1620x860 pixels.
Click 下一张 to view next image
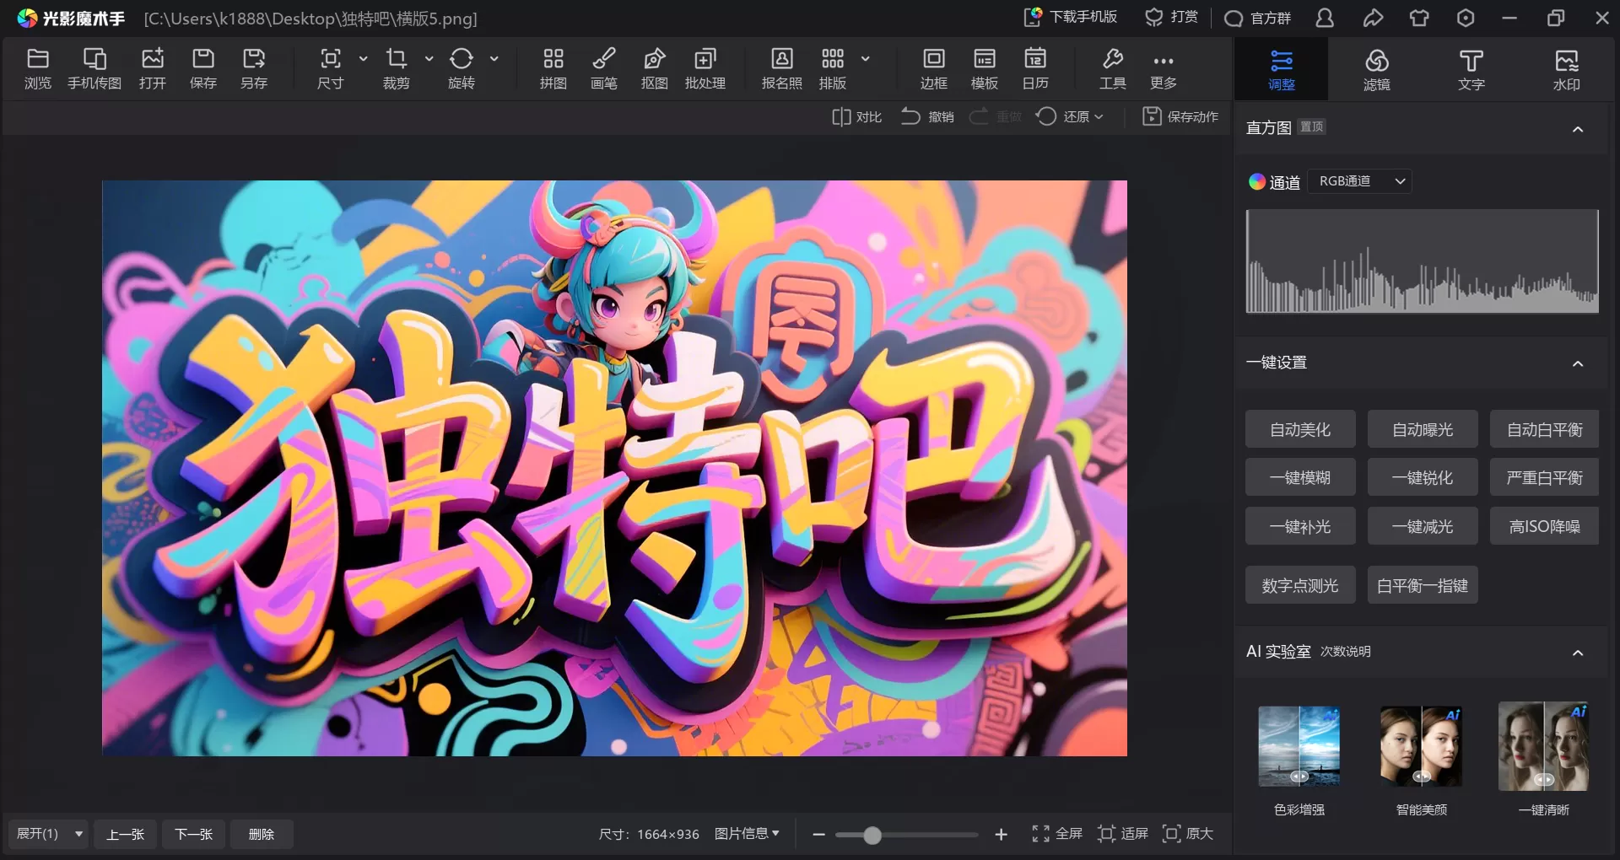pos(193,833)
